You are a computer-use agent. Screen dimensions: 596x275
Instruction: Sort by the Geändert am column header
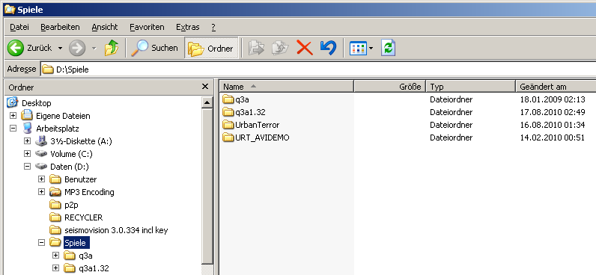pyautogui.click(x=556, y=87)
